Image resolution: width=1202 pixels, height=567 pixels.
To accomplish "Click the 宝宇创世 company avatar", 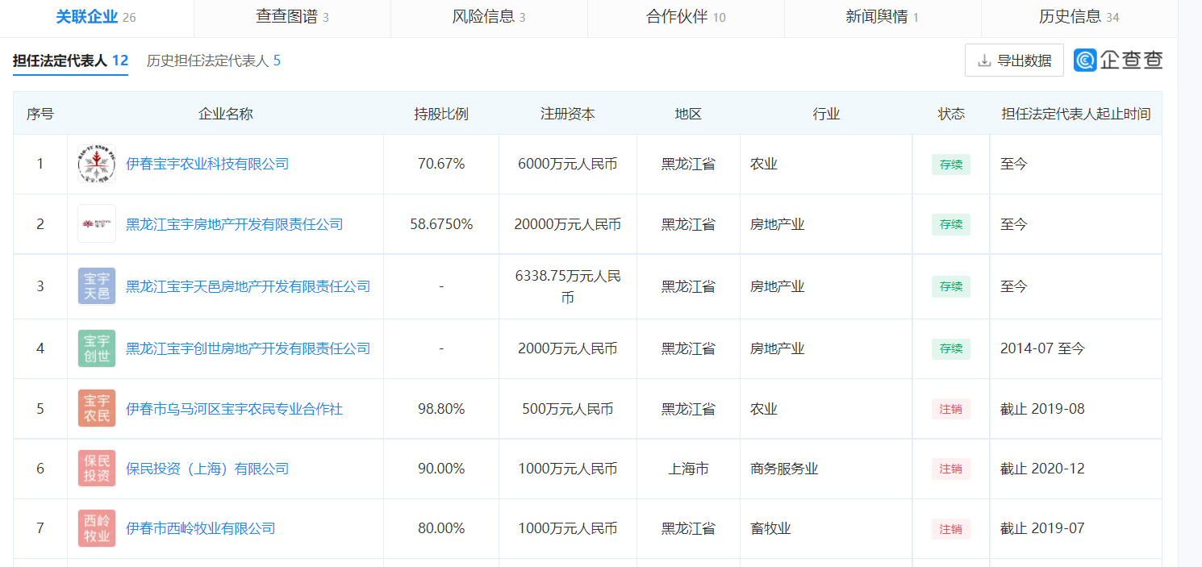I will click(x=97, y=348).
